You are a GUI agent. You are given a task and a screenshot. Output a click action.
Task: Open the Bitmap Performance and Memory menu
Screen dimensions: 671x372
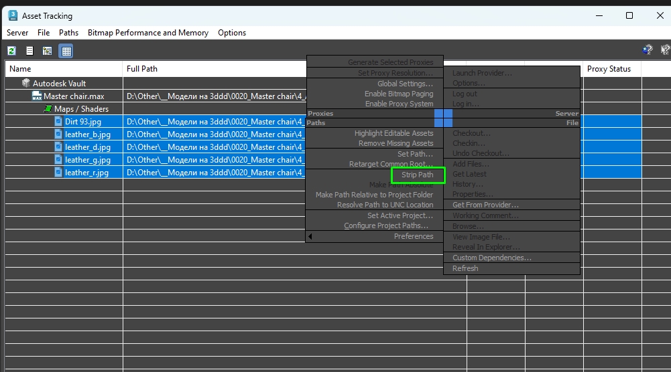(x=148, y=33)
